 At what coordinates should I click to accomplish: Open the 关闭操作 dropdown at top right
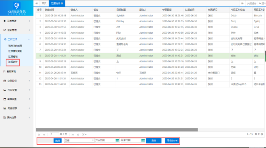pyautogui.click(x=251, y=3)
